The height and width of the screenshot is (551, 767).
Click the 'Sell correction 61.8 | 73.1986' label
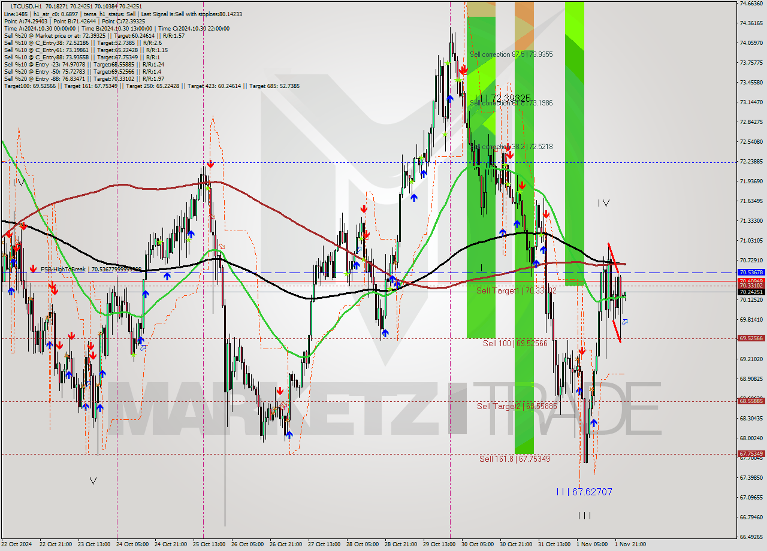(x=511, y=103)
